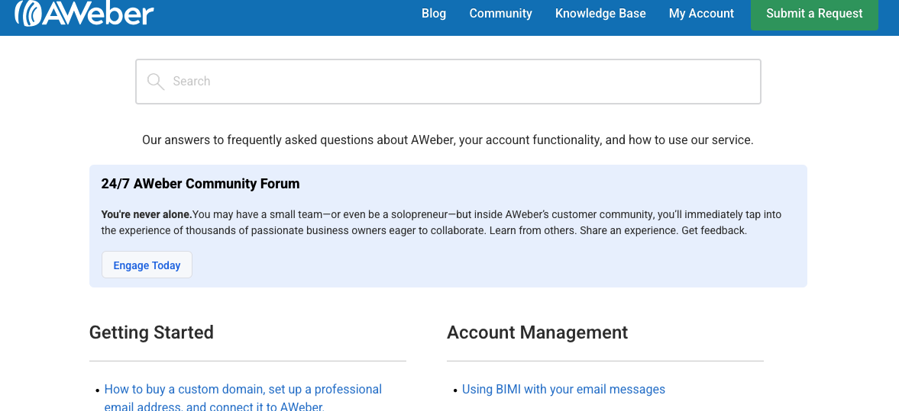This screenshot has width=899, height=411.
Task: Open My Account in header
Action: point(701,13)
